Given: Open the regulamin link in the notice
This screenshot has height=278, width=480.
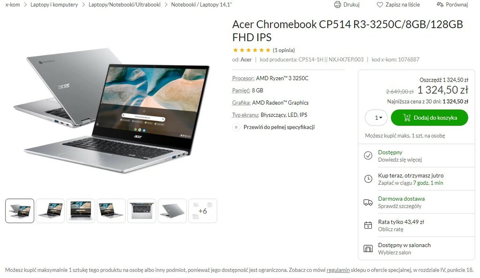Looking at the screenshot, I should tap(338, 270).
